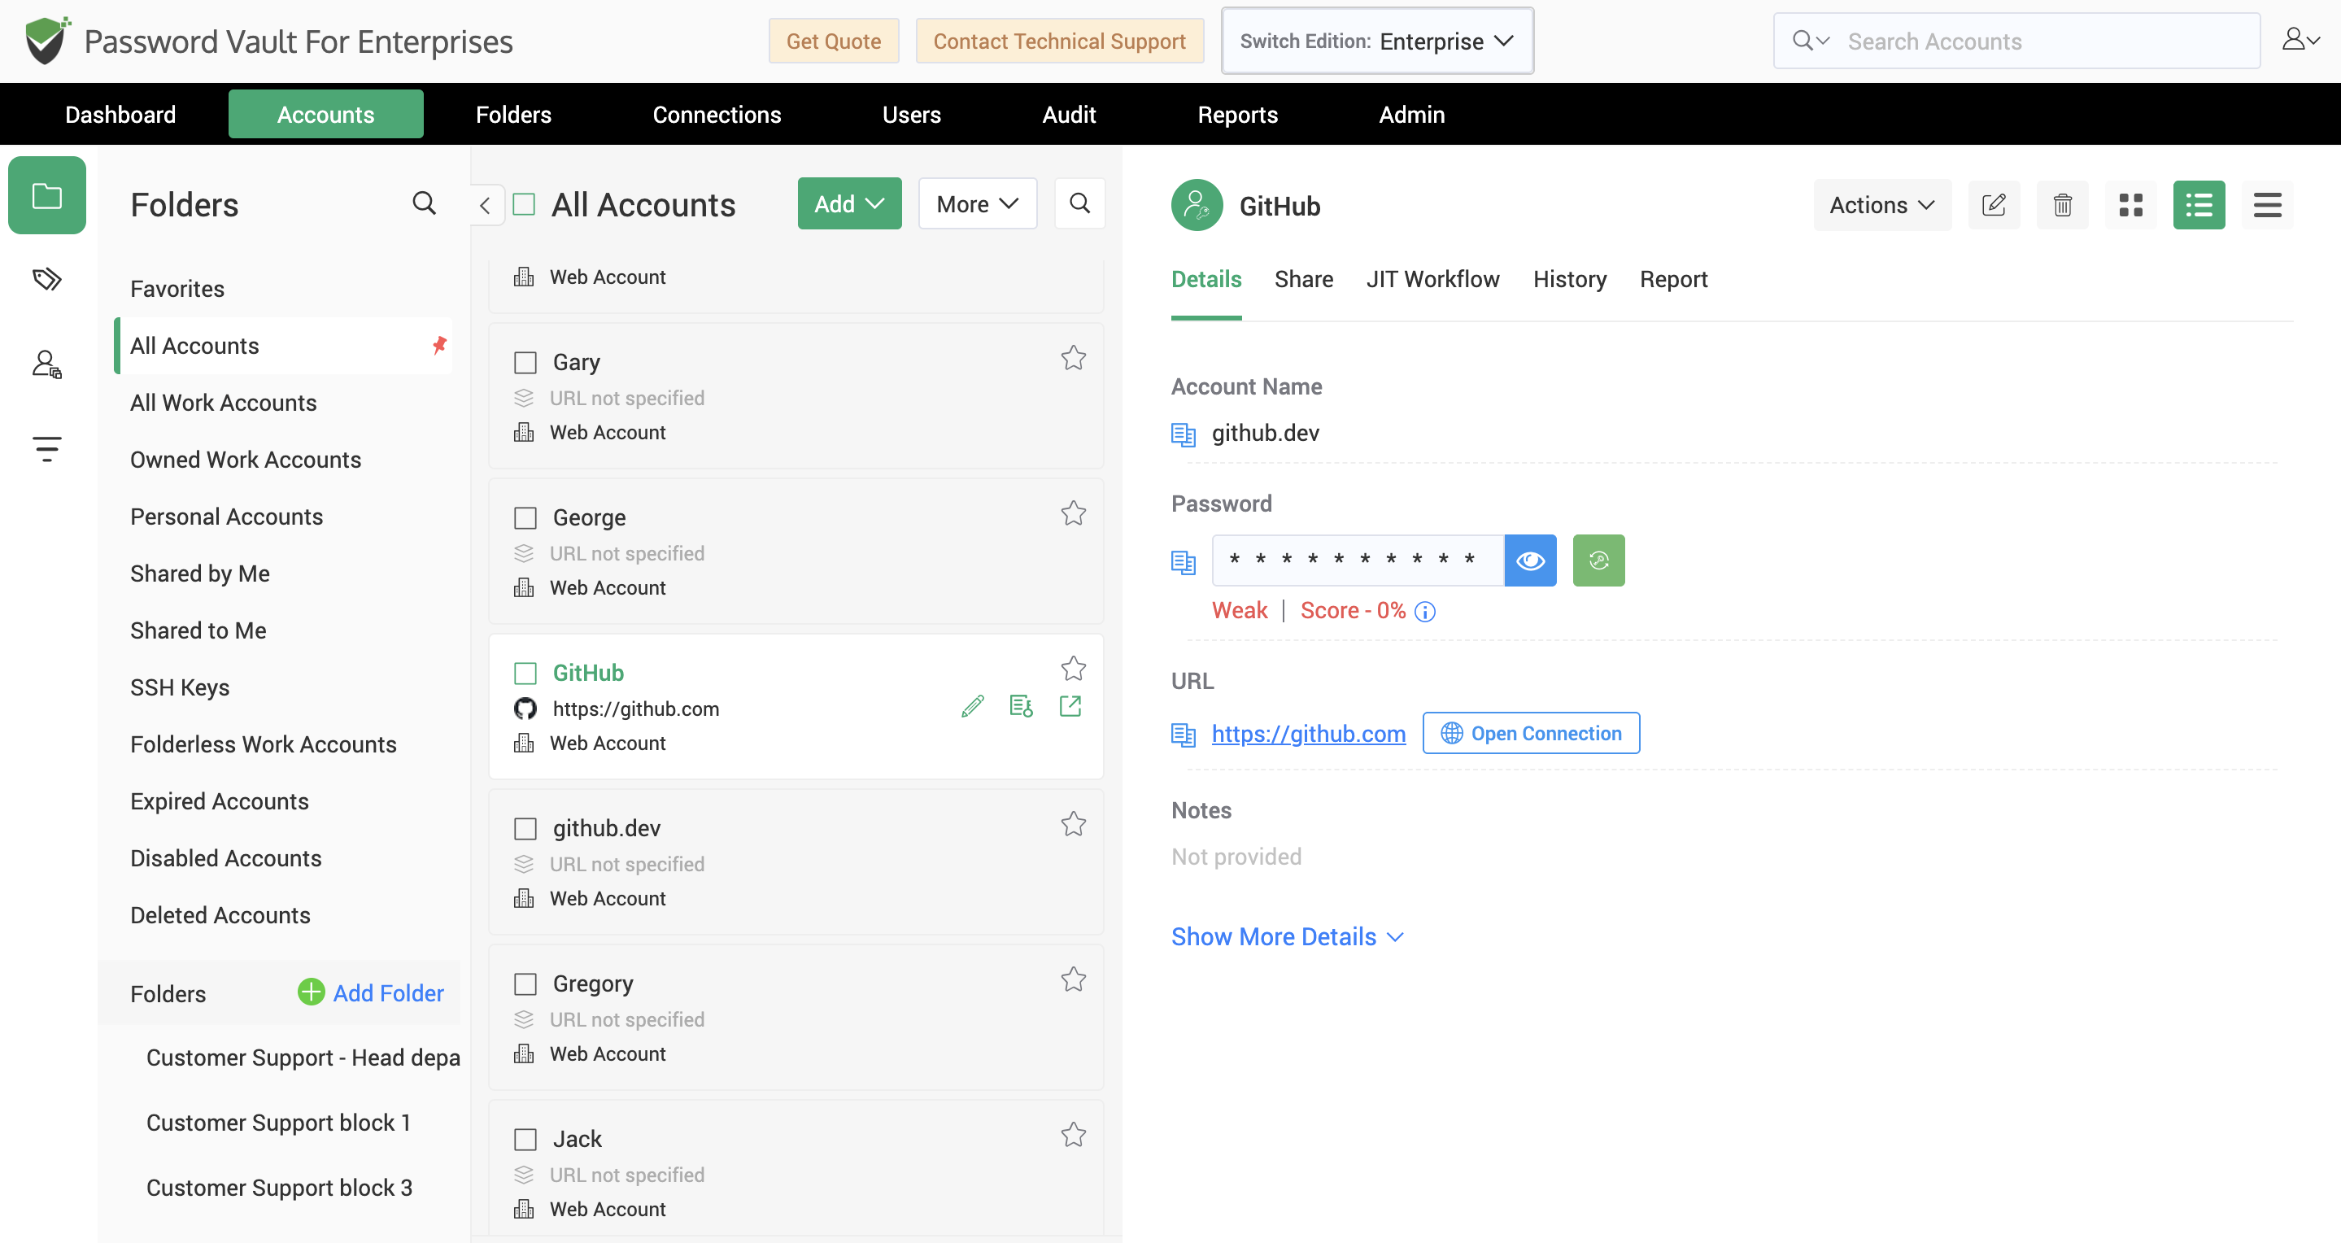Screen dimensions: 2341x1243
Task: Click the green generate password icon
Action: click(x=1598, y=560)
